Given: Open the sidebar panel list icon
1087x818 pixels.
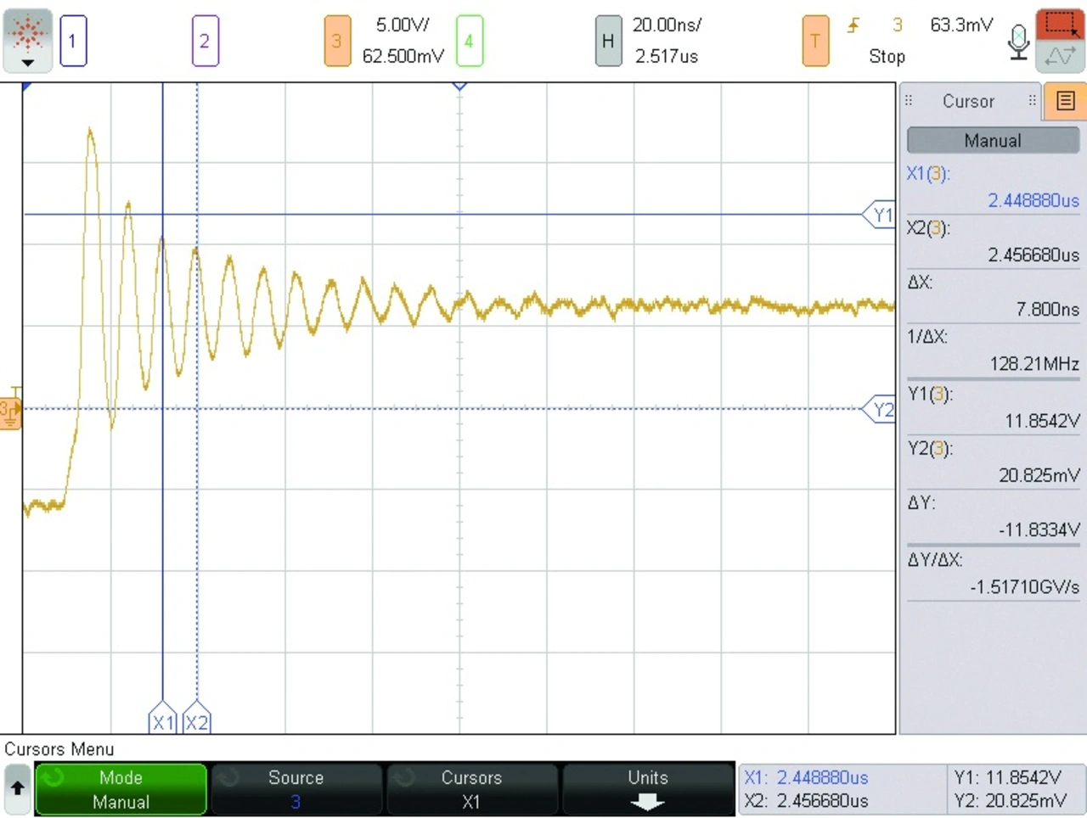Looking at the screenshot, I should coord(1065,101).
